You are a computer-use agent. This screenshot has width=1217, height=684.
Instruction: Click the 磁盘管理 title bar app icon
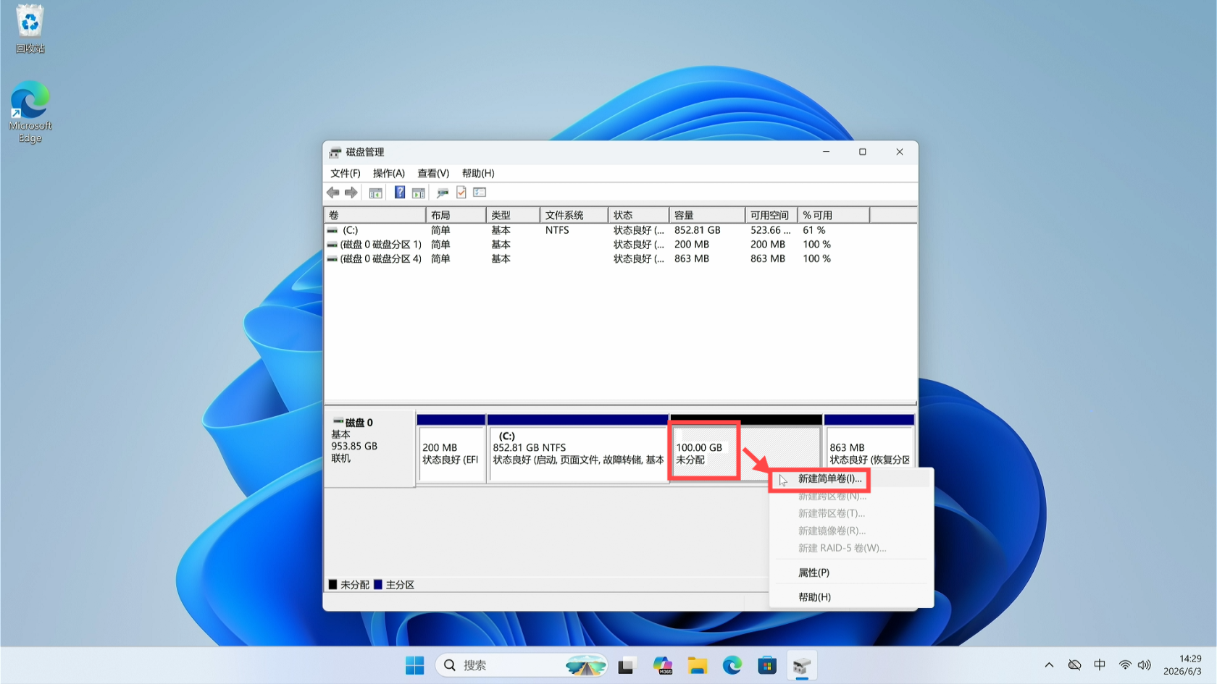click(x=335, y=152)
